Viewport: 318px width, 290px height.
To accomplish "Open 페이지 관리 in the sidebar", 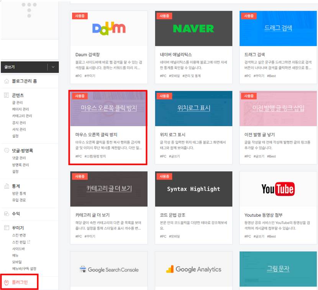I will point(20,109).
